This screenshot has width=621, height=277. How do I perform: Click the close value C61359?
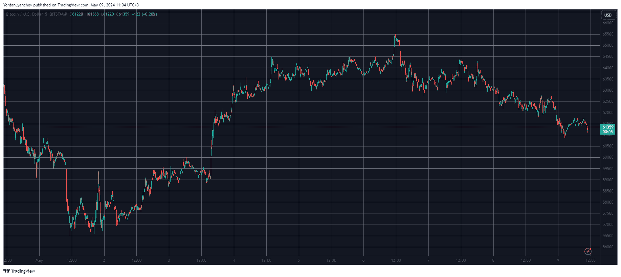(x=123, y=14)
